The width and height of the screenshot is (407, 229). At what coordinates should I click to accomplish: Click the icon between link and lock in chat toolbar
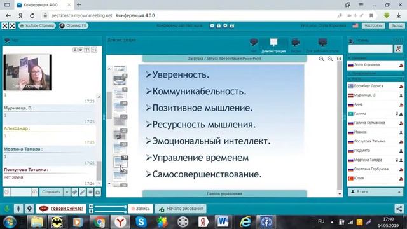pyautogui.click(x=90, y=192)
